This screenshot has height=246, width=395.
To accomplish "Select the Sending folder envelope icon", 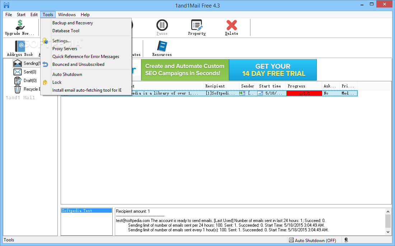I will (x=17, y=63).
